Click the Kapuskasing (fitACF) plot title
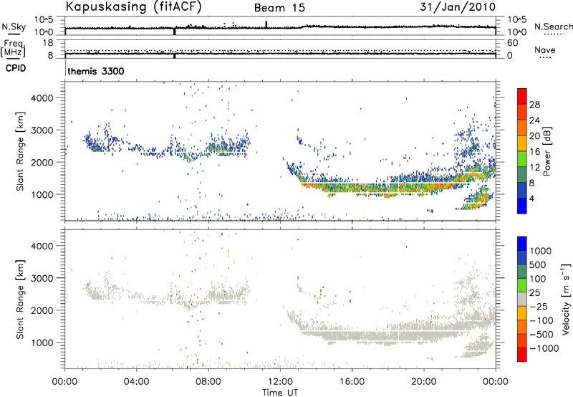Screen dimensions: 573x397 pos(133,7)
